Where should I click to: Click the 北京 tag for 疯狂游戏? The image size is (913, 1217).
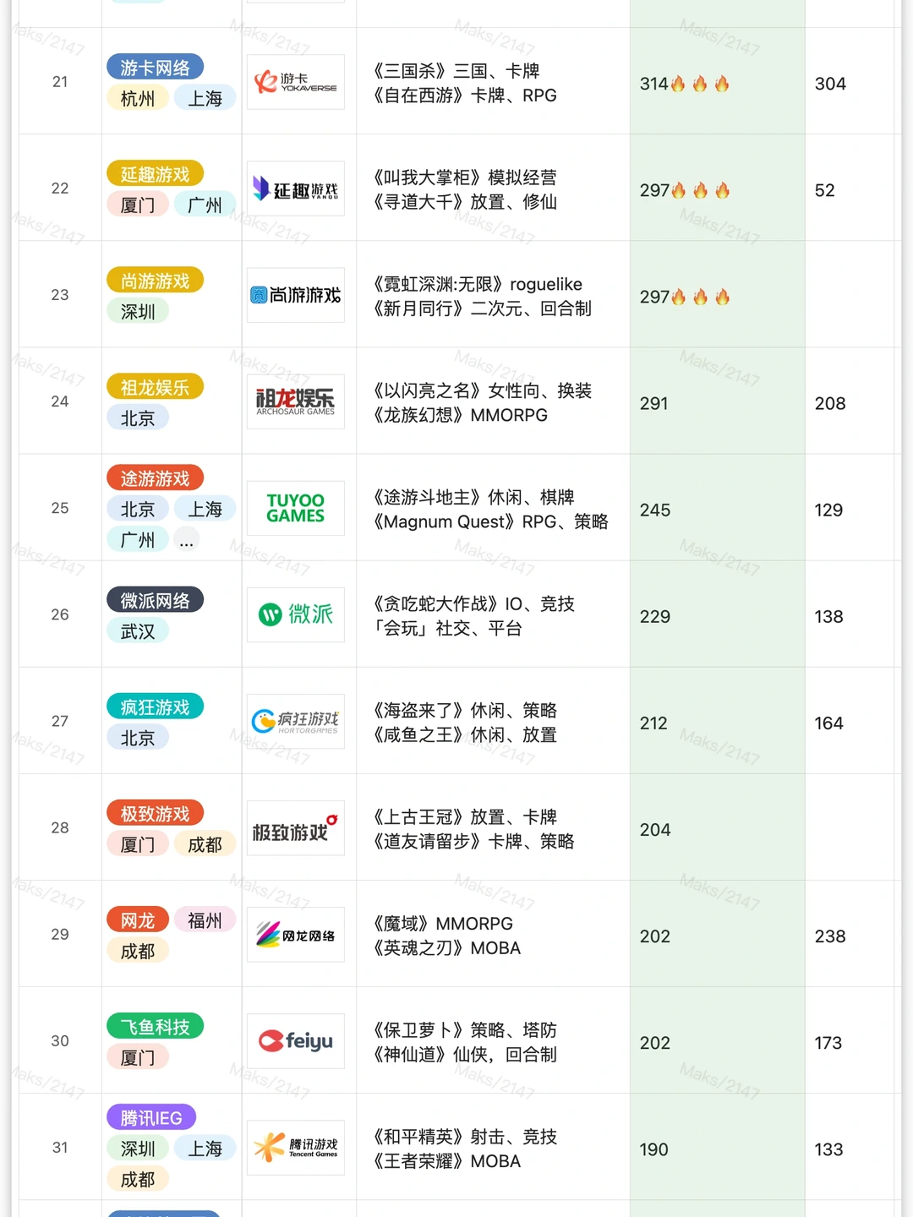click(x=138, y=737)
